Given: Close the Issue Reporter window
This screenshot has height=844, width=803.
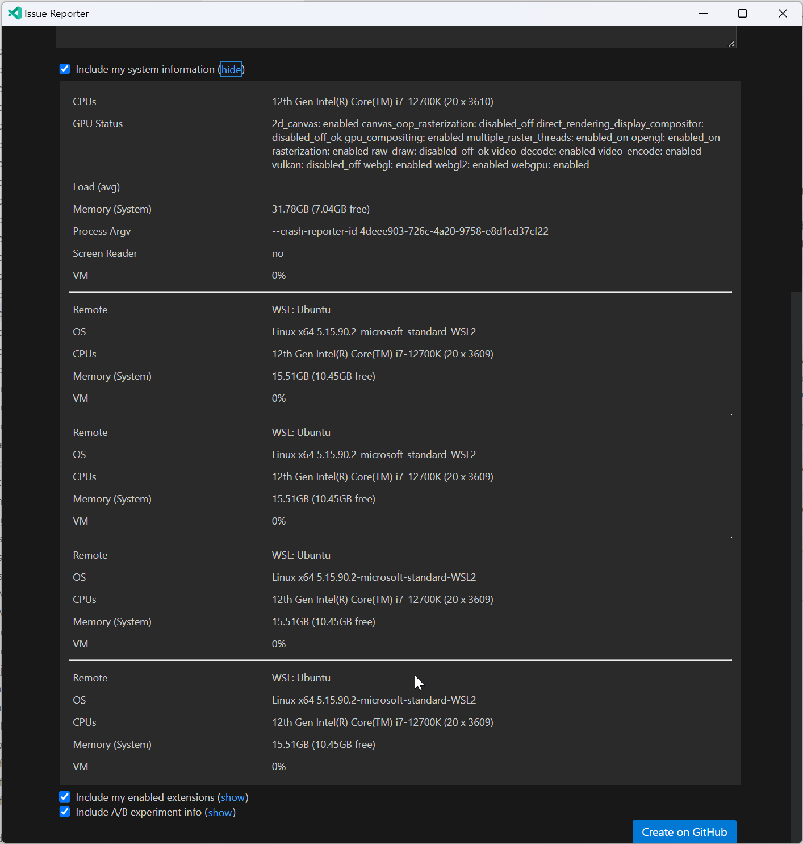Looking at the screenshot, I should (783, 13).
